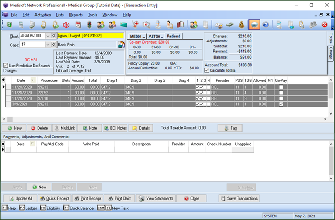Open the Tools menu

[92, 15]
